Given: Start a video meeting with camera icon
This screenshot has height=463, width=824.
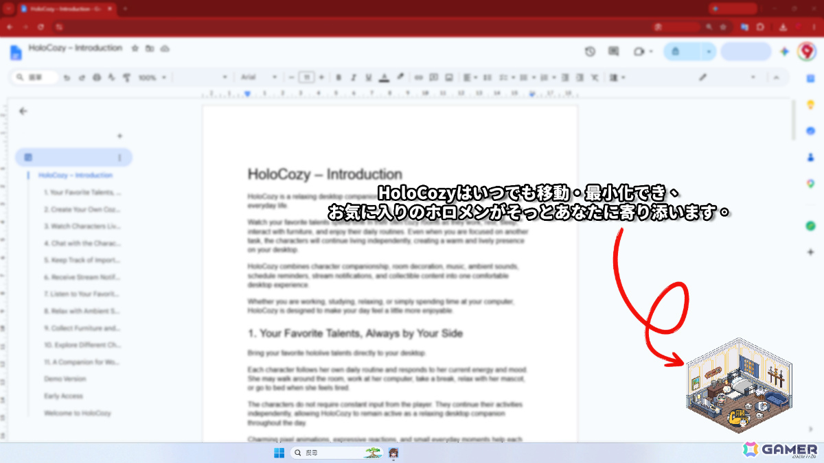Looking at the screenshot, I should coord(639,51).
